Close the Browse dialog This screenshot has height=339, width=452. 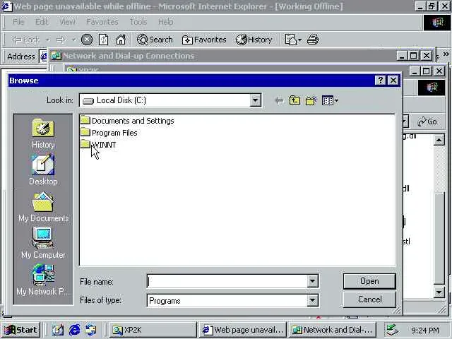point(393,80)
